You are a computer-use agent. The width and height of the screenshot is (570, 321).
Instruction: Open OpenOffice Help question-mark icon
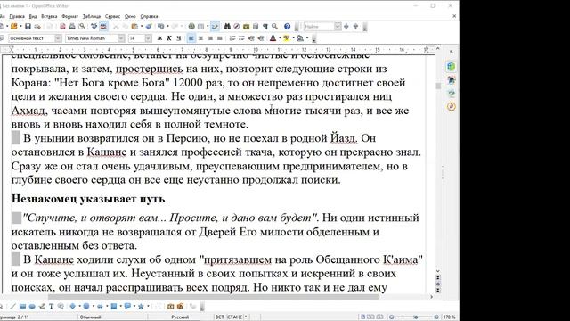pos(287,26)
